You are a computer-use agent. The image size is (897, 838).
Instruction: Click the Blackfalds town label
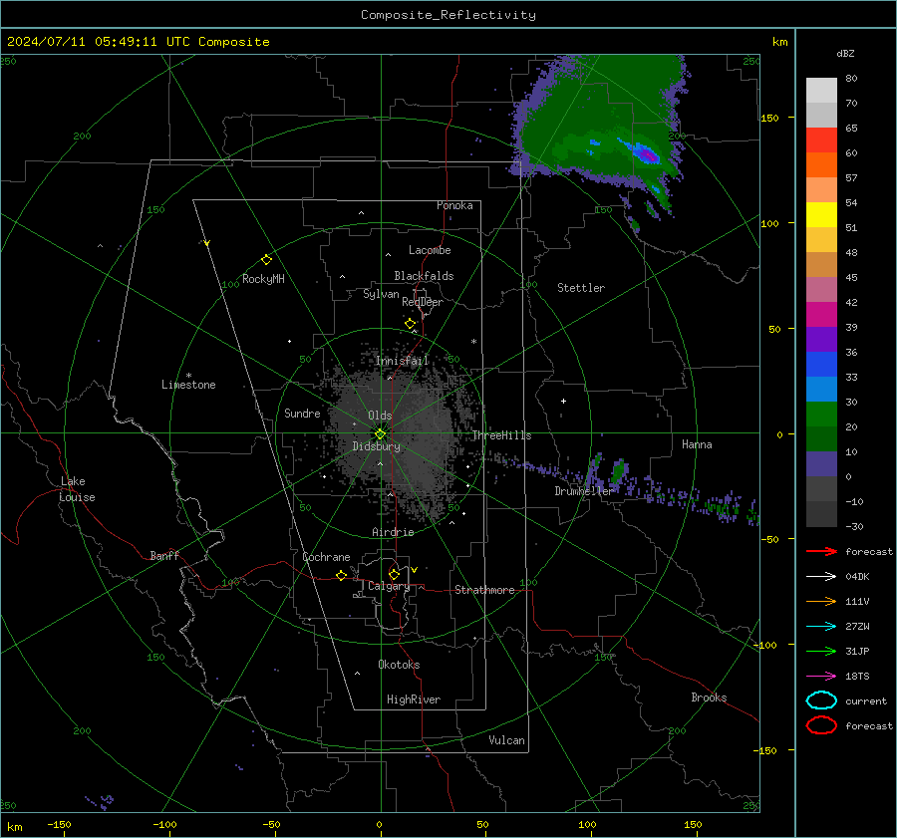pyautogui.click(x=424, y=276)
